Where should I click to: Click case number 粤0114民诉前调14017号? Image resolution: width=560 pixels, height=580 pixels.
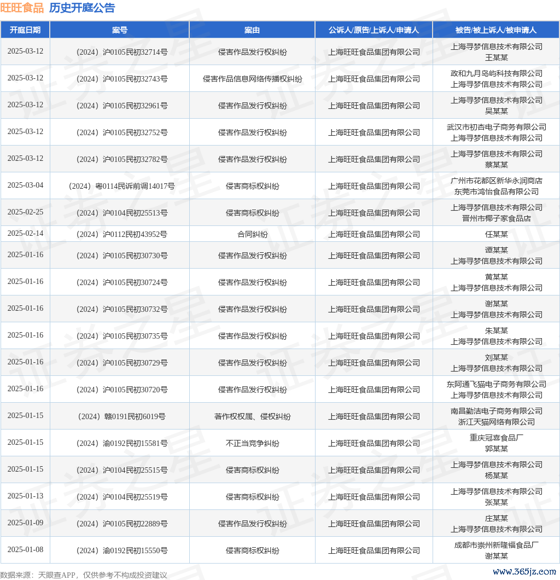click(122, 186)
